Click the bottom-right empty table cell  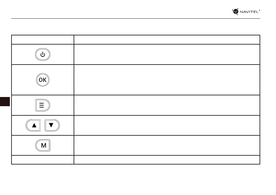click(x=167, y=160)
